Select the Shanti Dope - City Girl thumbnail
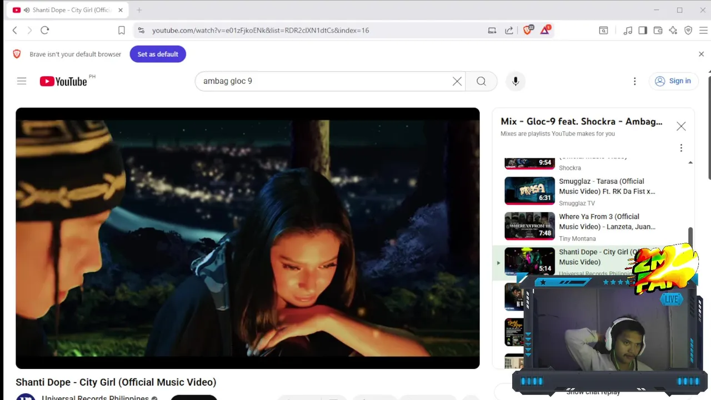711x400 pixels. coord(529,261)
